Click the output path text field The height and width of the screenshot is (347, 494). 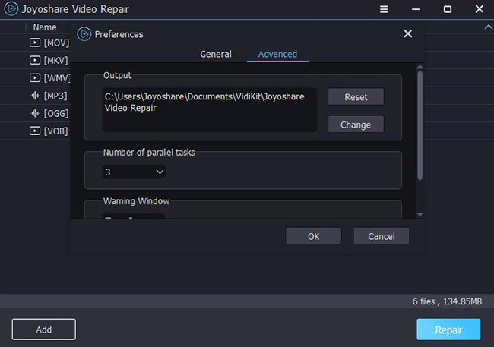tap(210, 110)
